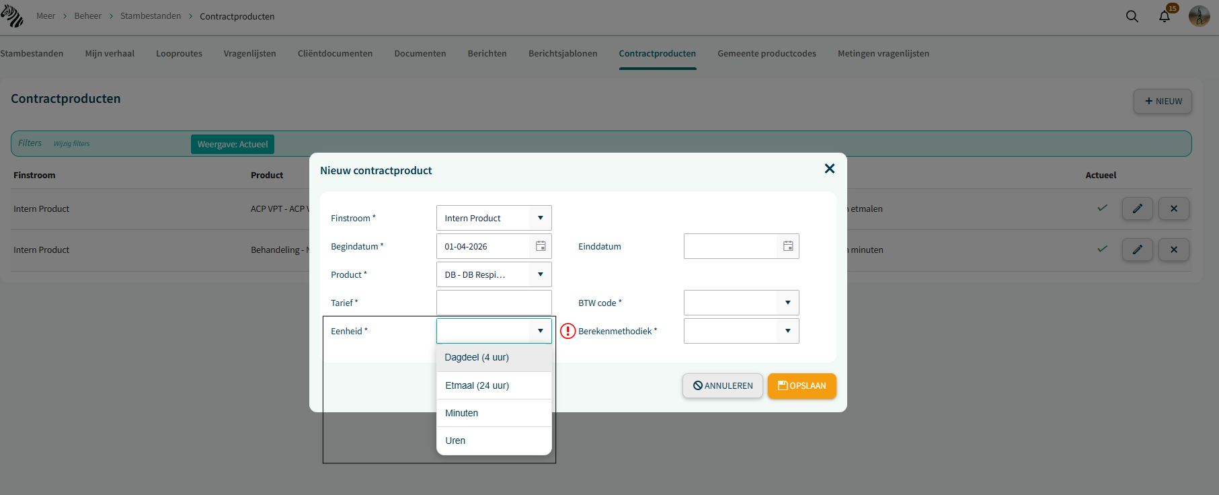Close the Nieuw contractproduct dialog
Viewport: 1219px width, 495px height.
(x=830, y=169)
